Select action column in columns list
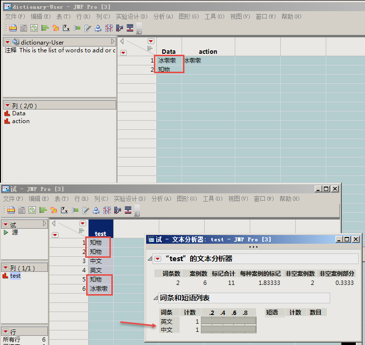 click(21, 121)
